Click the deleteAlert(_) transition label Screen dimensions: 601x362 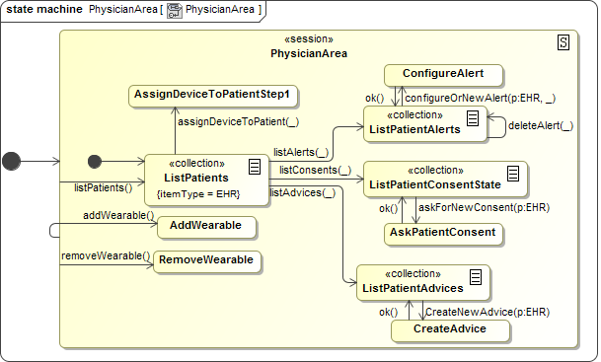[541, 125]
